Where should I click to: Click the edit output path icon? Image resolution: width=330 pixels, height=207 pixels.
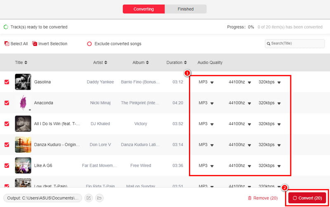tap(88, 198)
